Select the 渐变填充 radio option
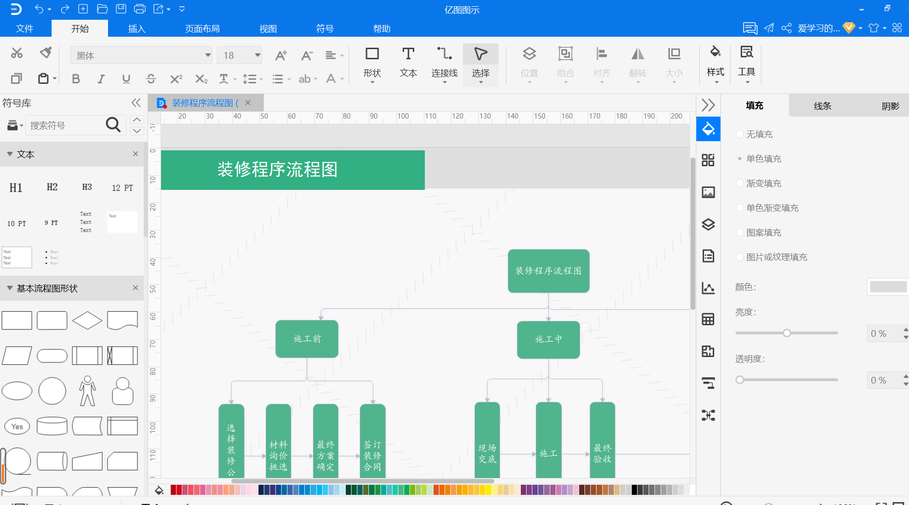Image resolution: width=909 pixels, height=505 pixels. pos(739,183)
